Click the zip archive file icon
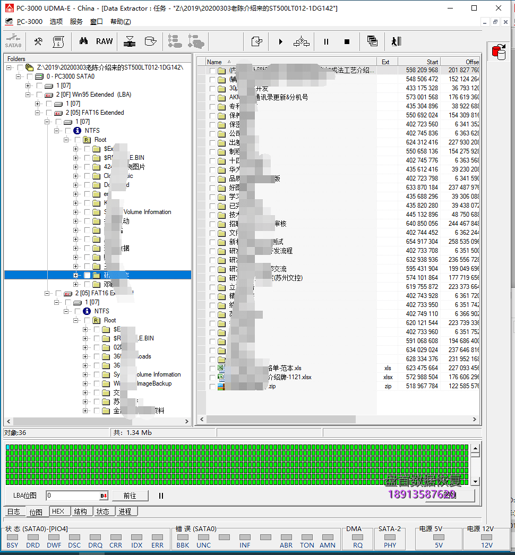The height and width of the screenshot is (555, 515). (x=221, y=386)
